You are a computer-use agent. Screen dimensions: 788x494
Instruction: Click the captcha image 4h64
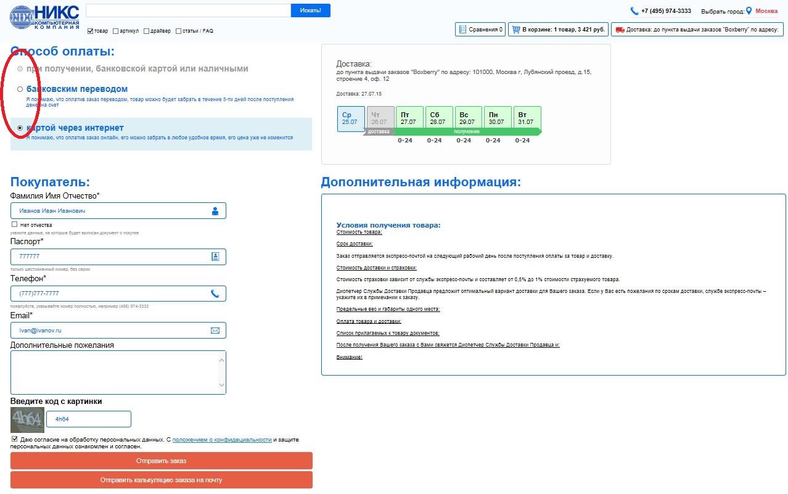(x=27, y=419)
